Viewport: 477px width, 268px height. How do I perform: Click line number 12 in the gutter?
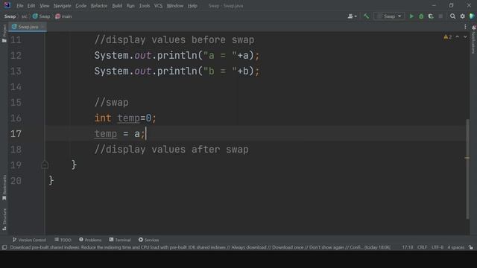[x=16, y=56]
